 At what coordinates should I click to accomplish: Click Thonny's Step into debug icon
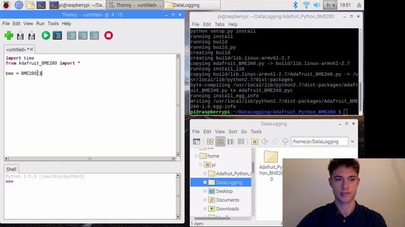click(x=83, y=35)
